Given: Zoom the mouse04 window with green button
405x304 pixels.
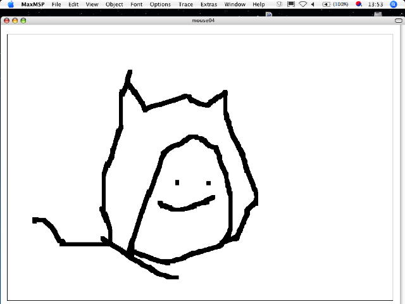Looking at the screenshot, I should (x=23, y=21).
